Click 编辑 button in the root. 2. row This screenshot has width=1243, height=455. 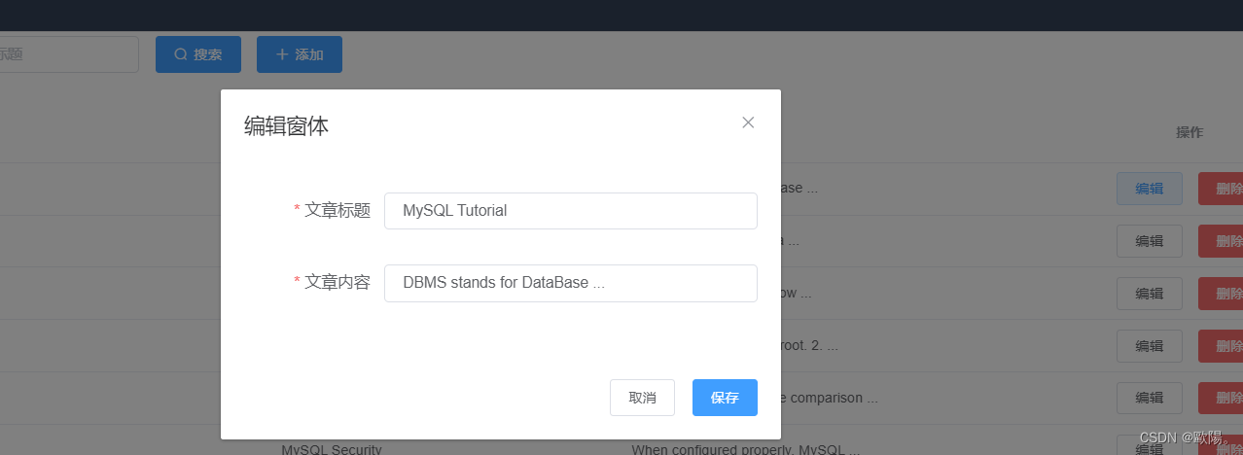(1150, 346)
